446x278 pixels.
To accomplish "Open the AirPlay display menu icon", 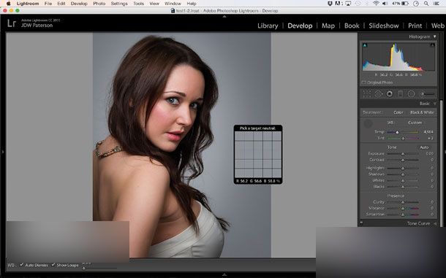I will 348,4.
